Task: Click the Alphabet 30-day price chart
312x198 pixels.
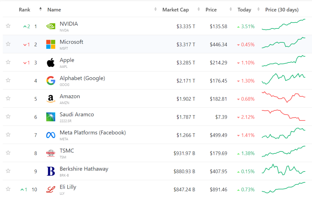Action: coord(283,79)
